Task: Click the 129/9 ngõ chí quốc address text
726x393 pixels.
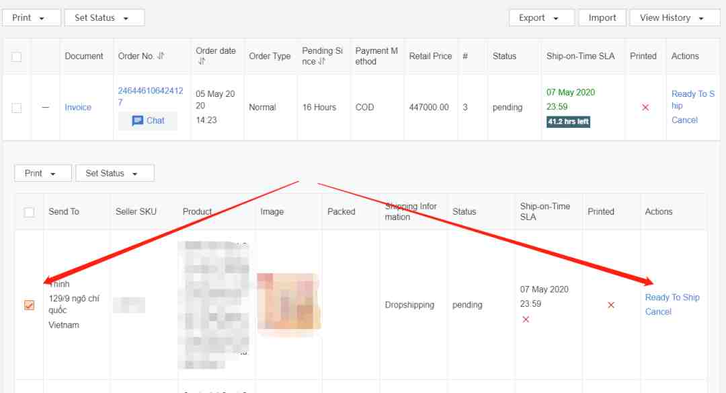Action: click(74, 304)
